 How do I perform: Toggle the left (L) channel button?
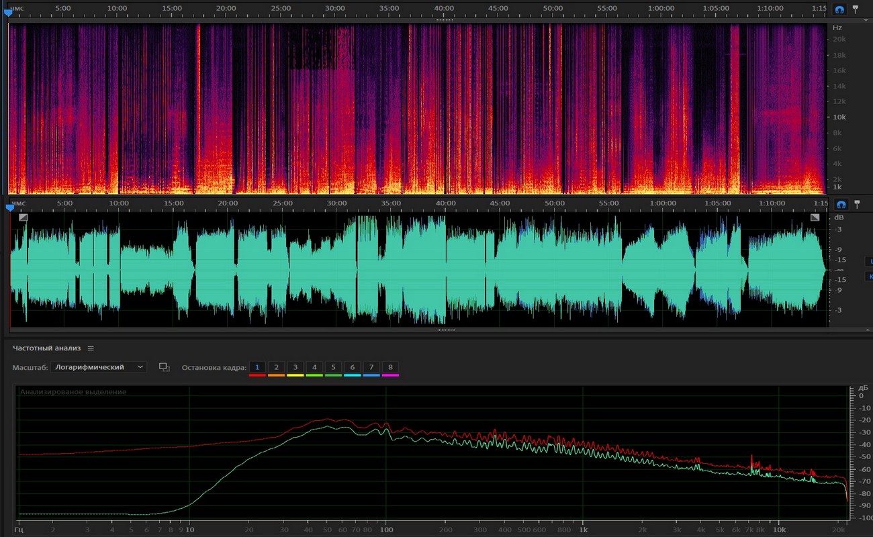point(869,261)
